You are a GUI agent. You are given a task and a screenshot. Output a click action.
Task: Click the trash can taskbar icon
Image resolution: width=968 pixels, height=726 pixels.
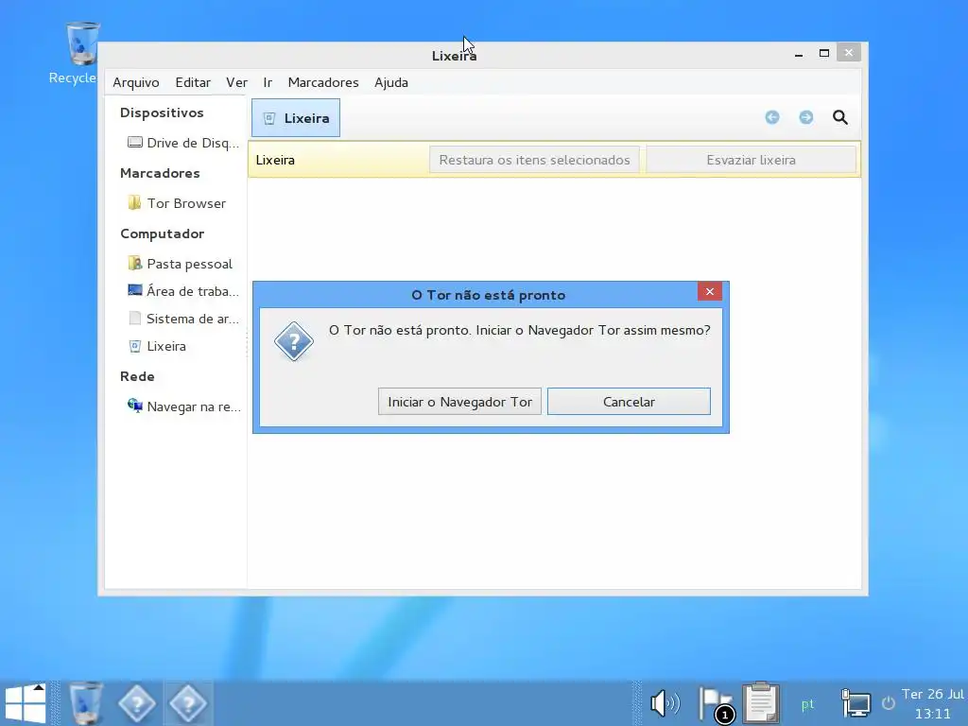[85, 703]
